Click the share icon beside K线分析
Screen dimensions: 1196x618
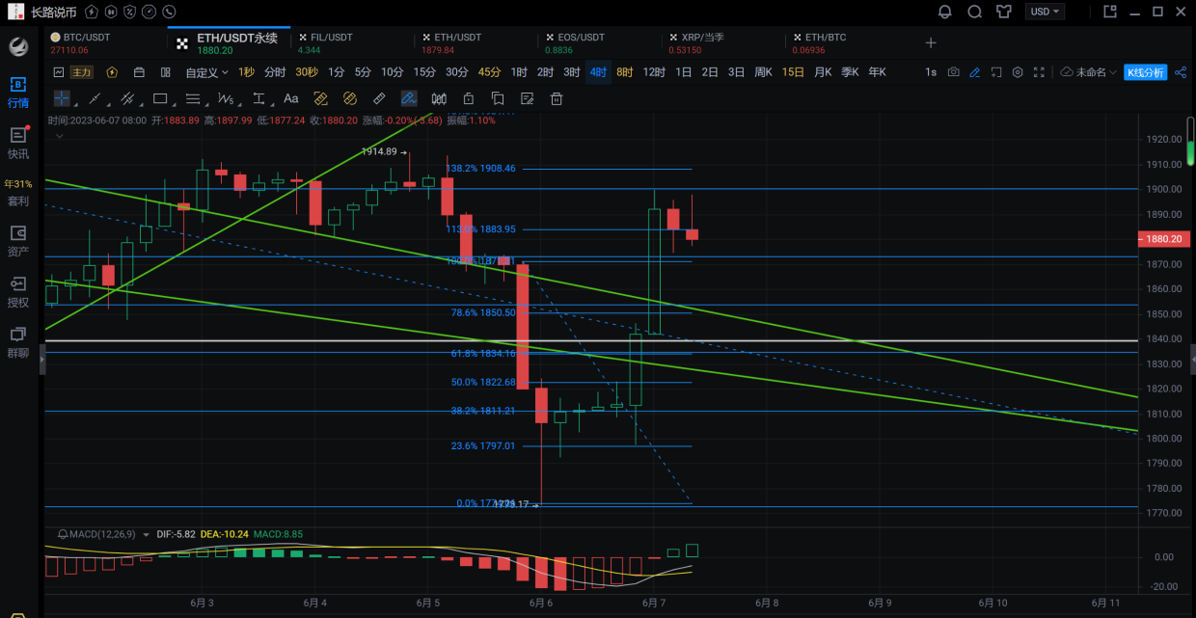coord(1181,72)
